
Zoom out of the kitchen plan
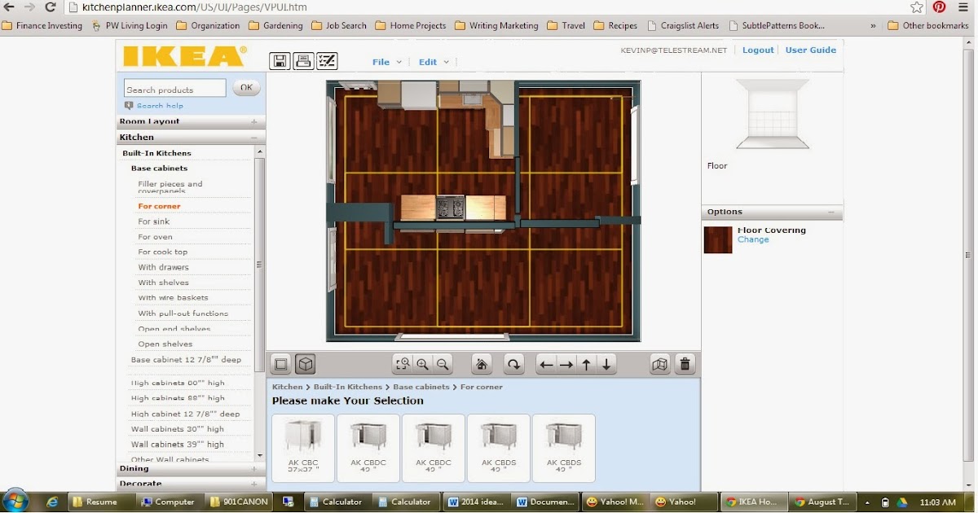pos(443,364)
